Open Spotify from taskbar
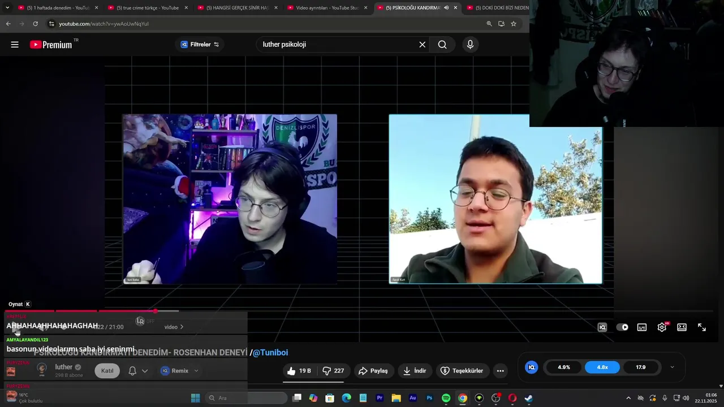724x407 pixels. [446, 398]
